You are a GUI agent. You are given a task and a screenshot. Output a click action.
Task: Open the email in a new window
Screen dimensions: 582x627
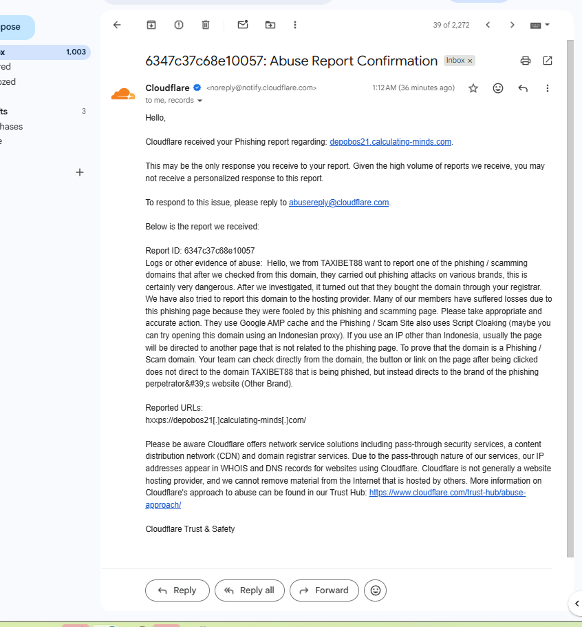click(548, 61)
